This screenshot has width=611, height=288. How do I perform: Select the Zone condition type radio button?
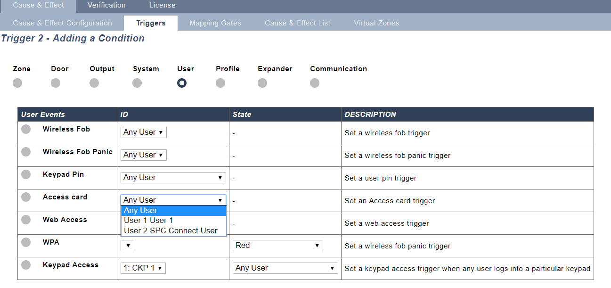tap(17, 83)
